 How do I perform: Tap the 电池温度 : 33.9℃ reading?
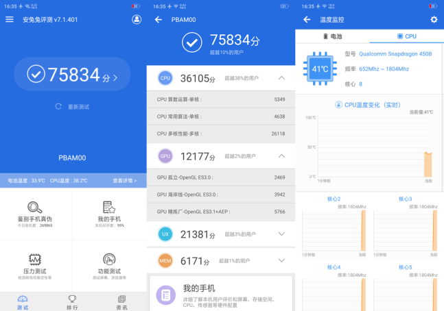pos(26,180)
